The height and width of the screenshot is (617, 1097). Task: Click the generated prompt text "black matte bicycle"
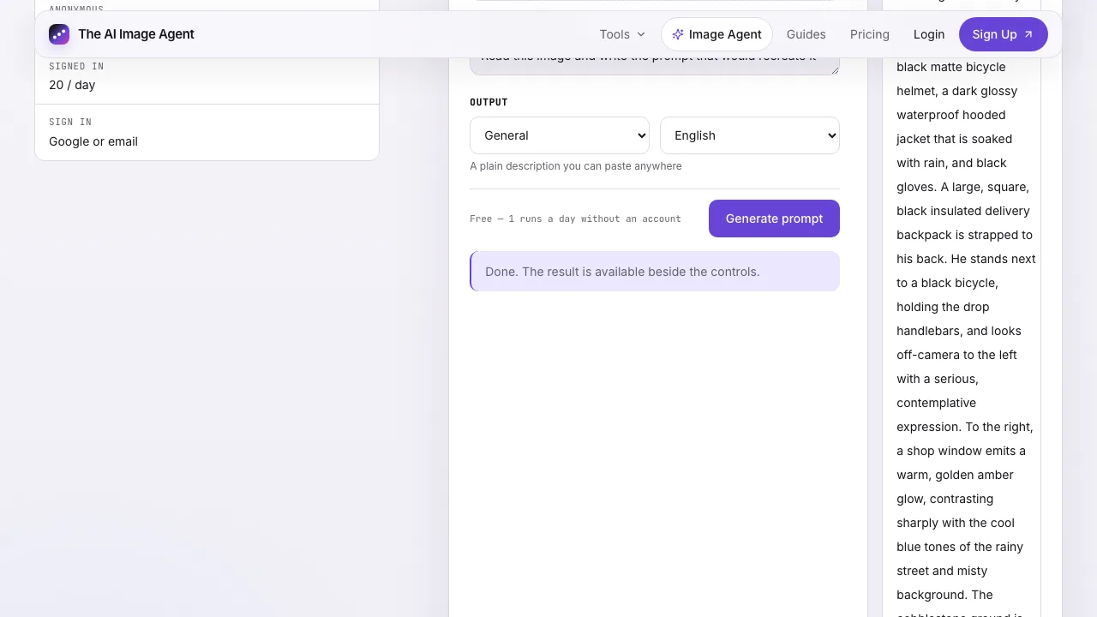(951, 67)
